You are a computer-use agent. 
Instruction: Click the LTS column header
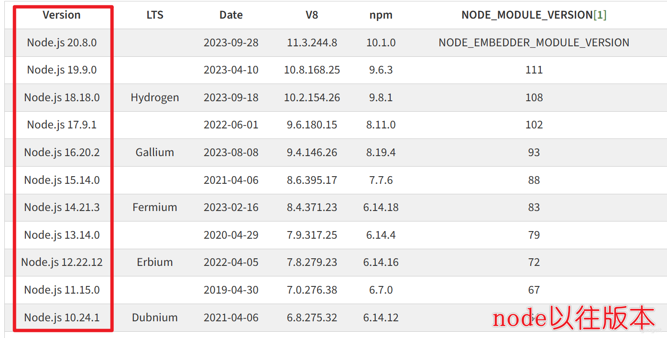155,15
